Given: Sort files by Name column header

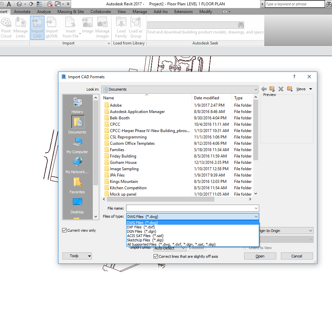Looking at the screenshot, I should (x=147, y=98).
